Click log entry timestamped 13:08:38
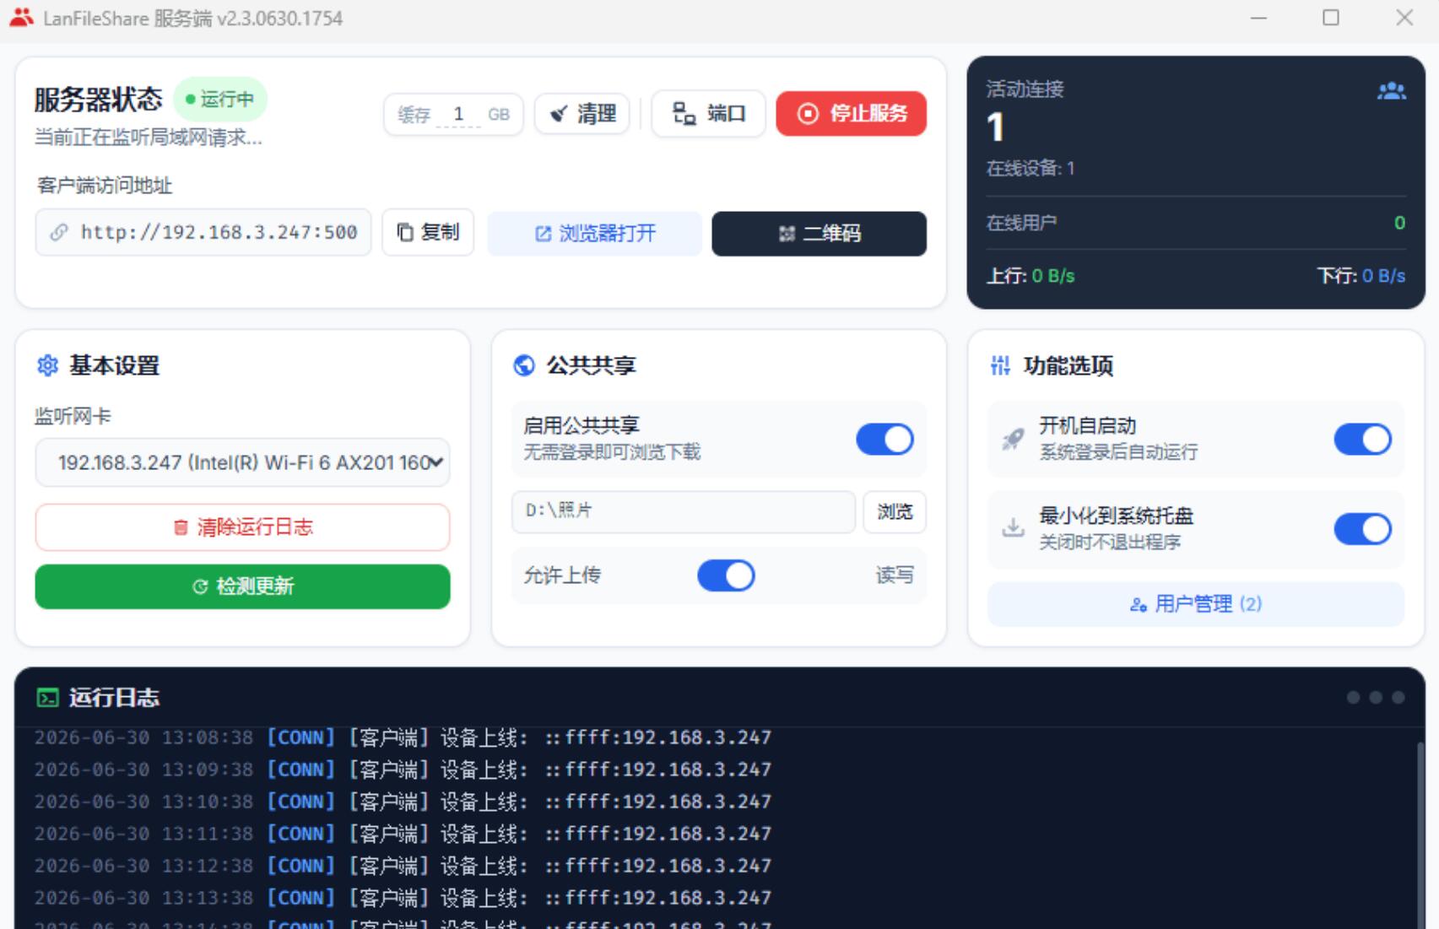The image size is (1439, 929). (x=403, y=737)
